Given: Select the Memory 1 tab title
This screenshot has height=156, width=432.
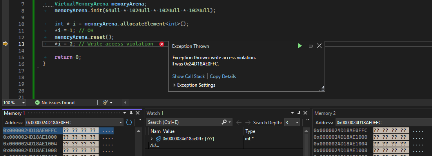Looking at the screenshot, I should coord(15,113).
